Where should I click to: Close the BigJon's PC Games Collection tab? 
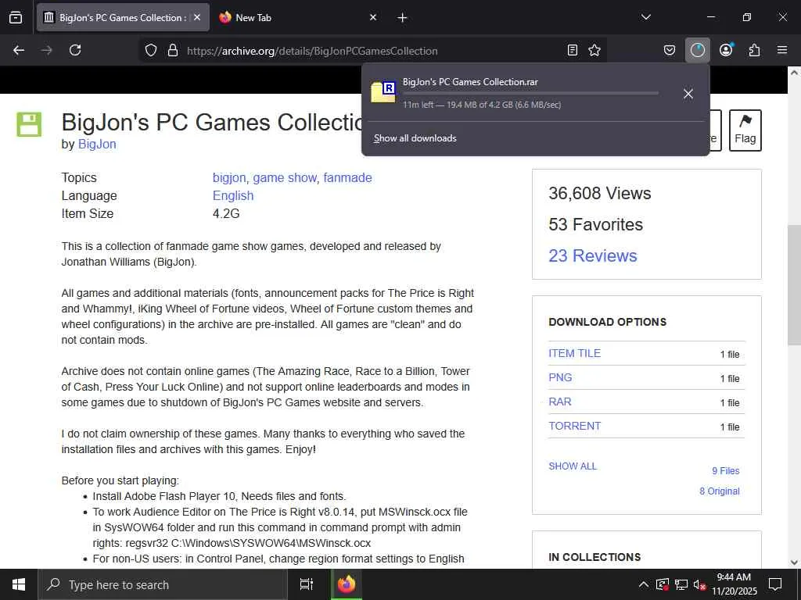click(197, 17)
